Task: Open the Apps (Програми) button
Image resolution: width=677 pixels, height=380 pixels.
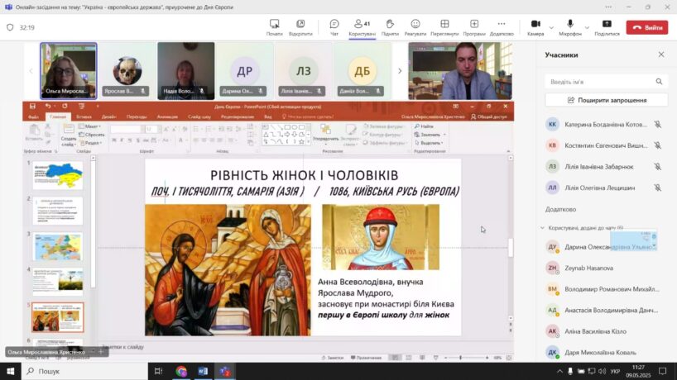Action: click(x=474, y=26)
